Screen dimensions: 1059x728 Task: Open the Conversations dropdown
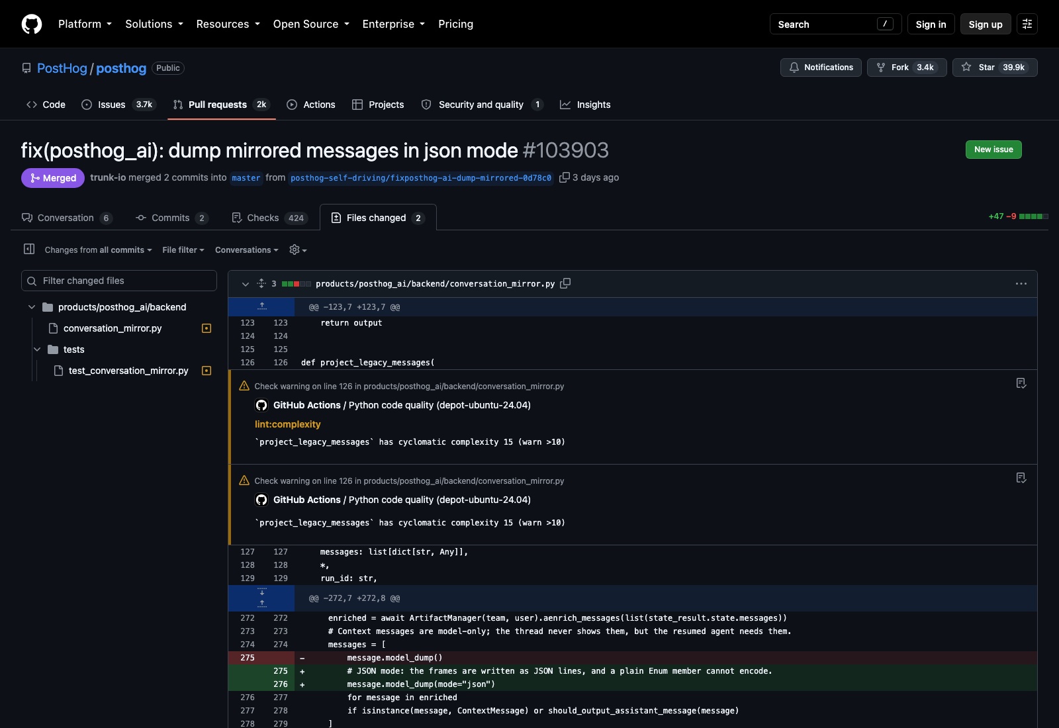coord(247,250)
